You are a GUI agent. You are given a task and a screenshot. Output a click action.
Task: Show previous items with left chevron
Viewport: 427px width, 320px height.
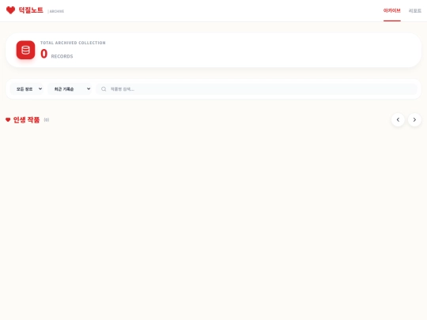[x=398, y=120]
